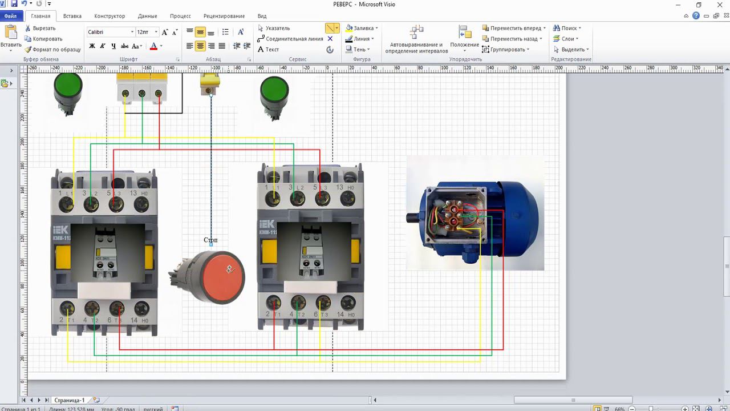Viewport: 730px width, 411px height.
Task: Expand the Заливка fill dropdown
Action: (376, 28)
